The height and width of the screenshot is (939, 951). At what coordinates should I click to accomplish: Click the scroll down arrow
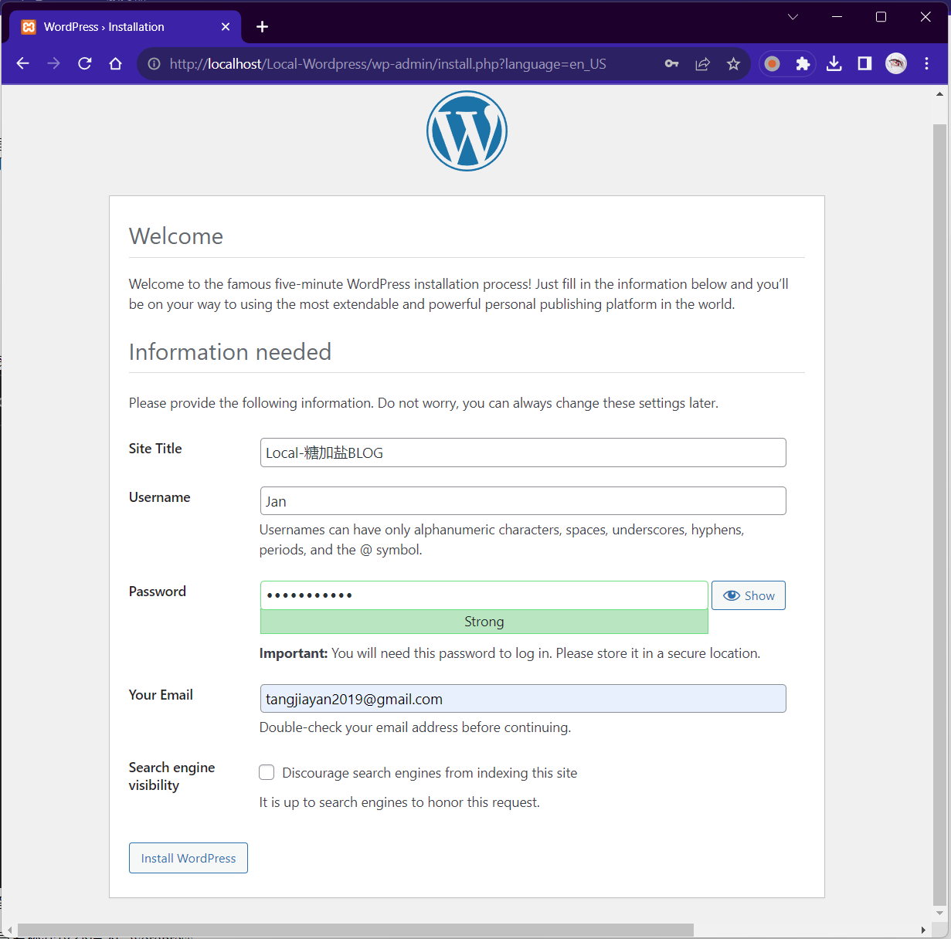pos(939,913)
